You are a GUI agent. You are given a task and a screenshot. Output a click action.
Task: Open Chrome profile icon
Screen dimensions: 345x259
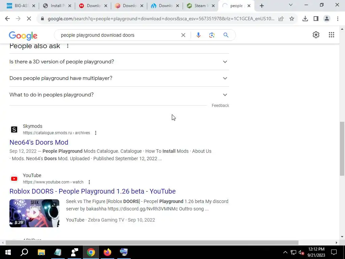click(x=327, y=19)
